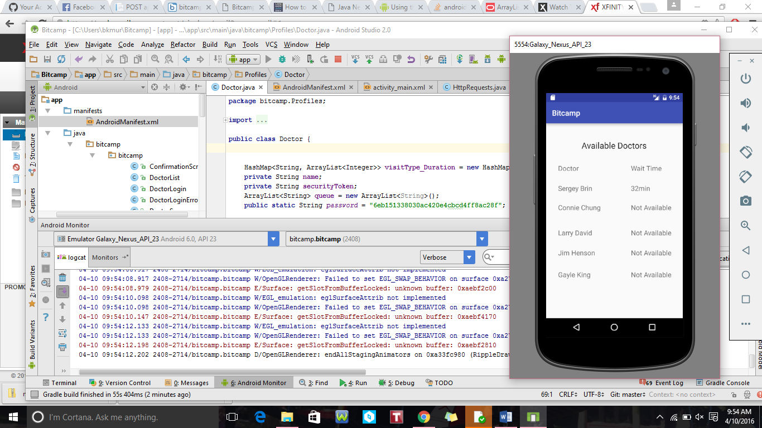Screen dimensions: 762x428
Task: Clear logcat with trash icon
Action: [x=62, y=278]
